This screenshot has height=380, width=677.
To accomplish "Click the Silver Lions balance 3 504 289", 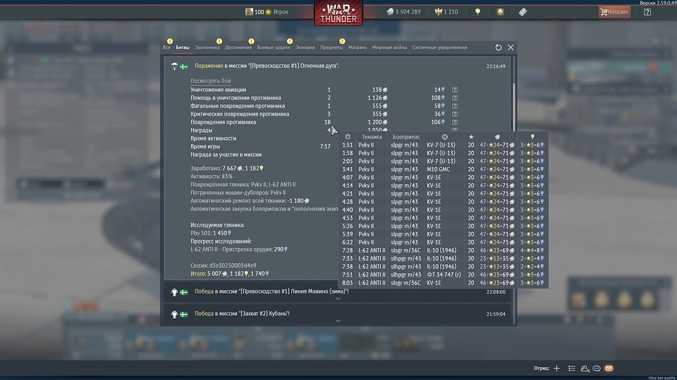I will pos(403,11).
